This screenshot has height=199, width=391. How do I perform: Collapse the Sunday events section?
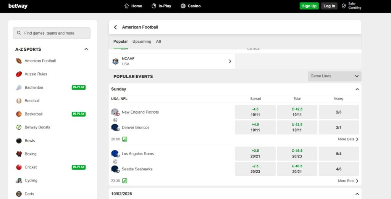[x=357, y=89]
